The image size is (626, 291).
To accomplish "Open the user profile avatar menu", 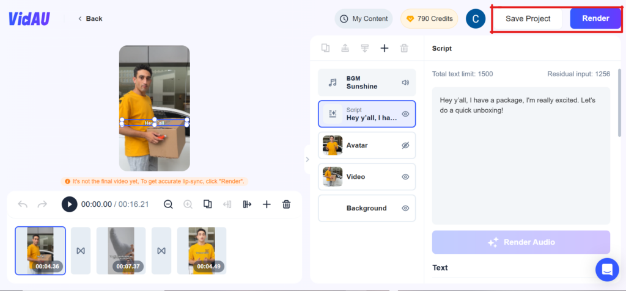I will [x=475, y=19].
